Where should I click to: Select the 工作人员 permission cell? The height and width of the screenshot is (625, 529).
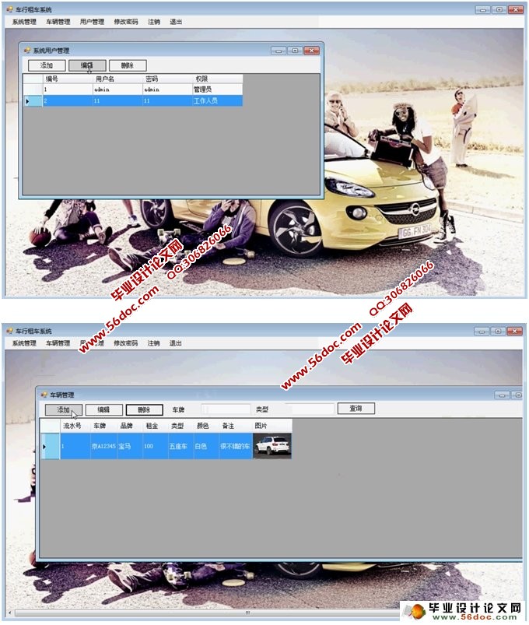tap(216, 101)
